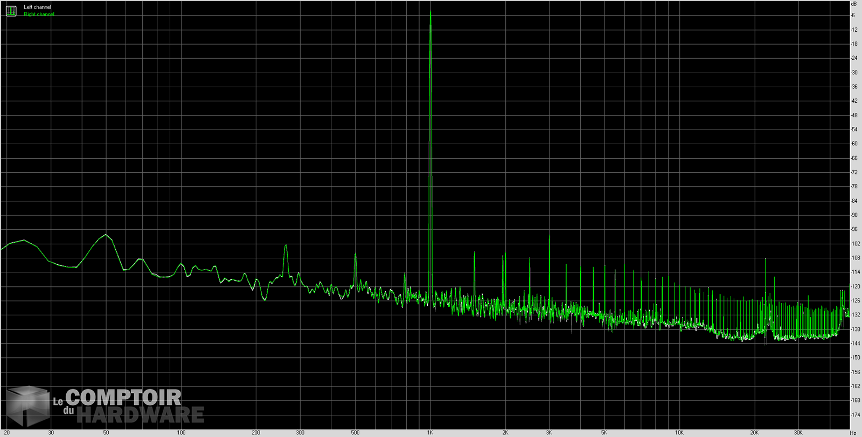Click the "500" frequency axis label
The image size is (862, 437).
[355, 433]
